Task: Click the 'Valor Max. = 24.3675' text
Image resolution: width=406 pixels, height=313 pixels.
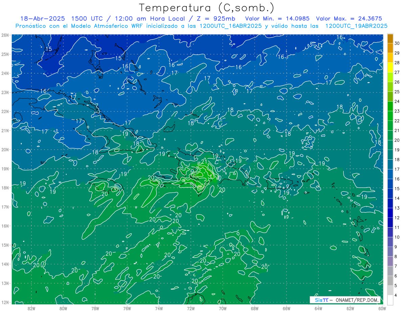Action: pyautogui.click(x=349, y=19)
